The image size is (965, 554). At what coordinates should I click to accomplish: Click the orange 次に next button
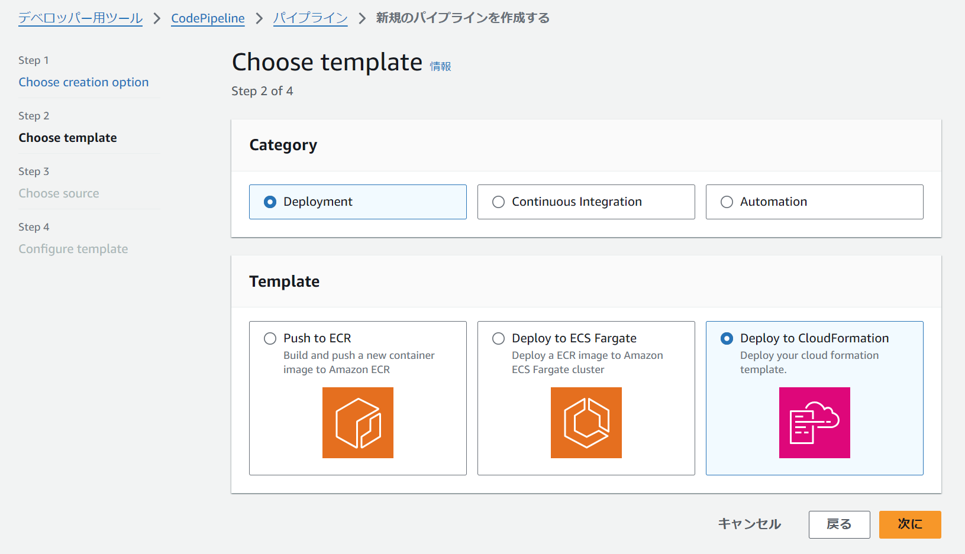[x=909, y=524]
